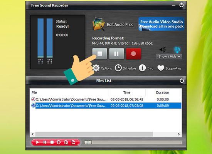Viewport: 212px width, 154px height.
Task: Click the recording timer 0:00:00 in status panel
Action: coord(62,35)
